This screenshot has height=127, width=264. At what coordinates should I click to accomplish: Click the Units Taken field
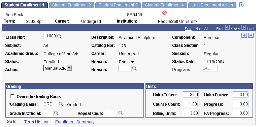coord(191,94)
